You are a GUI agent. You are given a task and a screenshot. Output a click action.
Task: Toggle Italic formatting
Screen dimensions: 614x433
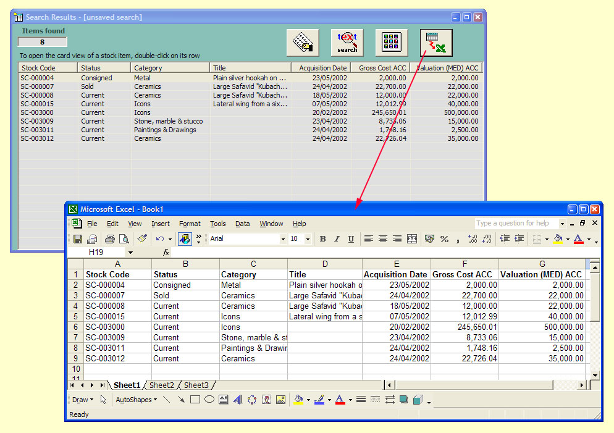[337, 239]
